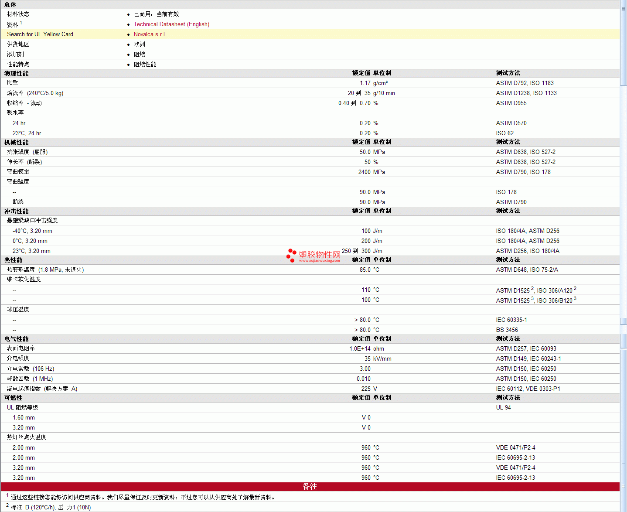This screenshot has width=627, height=512.
Task: Click the '伸长率 (断裂)' label
Action: coord(24,162)
